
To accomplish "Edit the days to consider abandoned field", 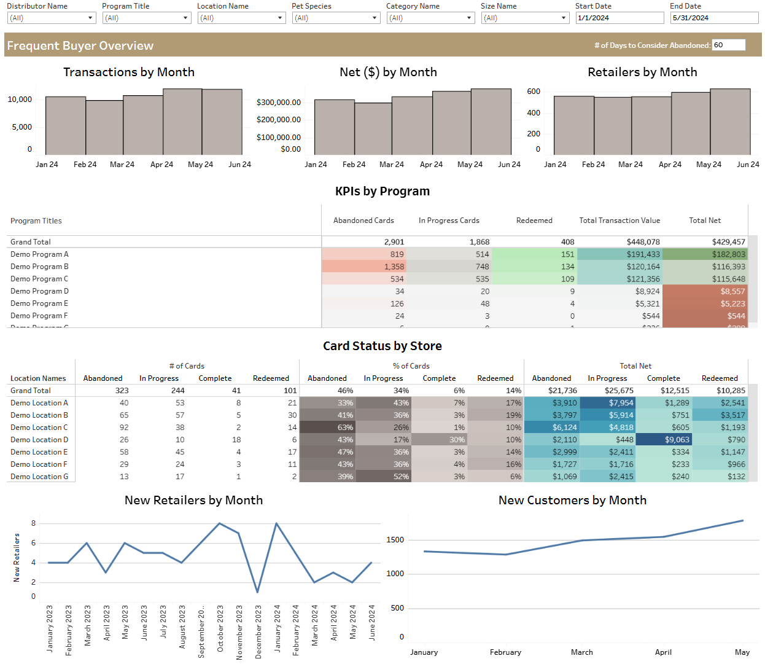I will coord(728,45).
